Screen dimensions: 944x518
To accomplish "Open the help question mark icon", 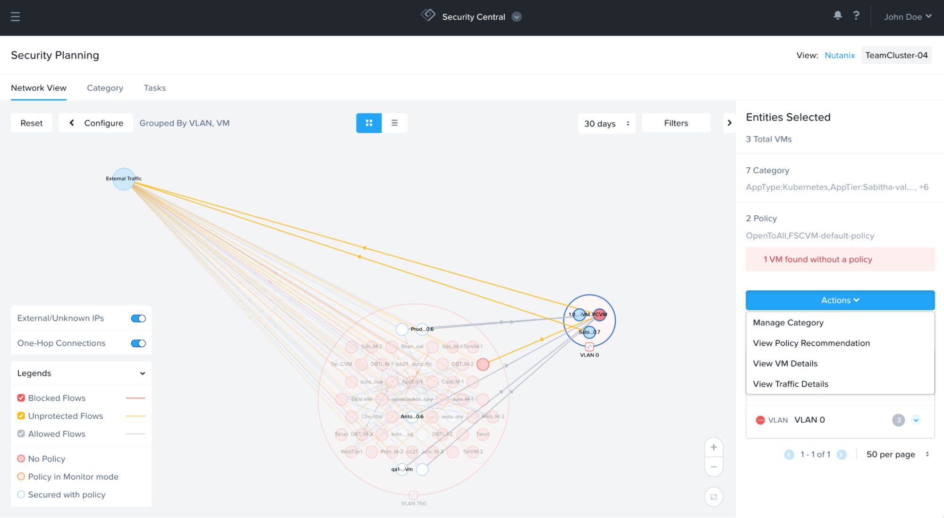I will point(856,16).
